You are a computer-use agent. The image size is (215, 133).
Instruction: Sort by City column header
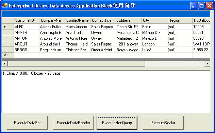pyautogui.click(x=154, y=20)
